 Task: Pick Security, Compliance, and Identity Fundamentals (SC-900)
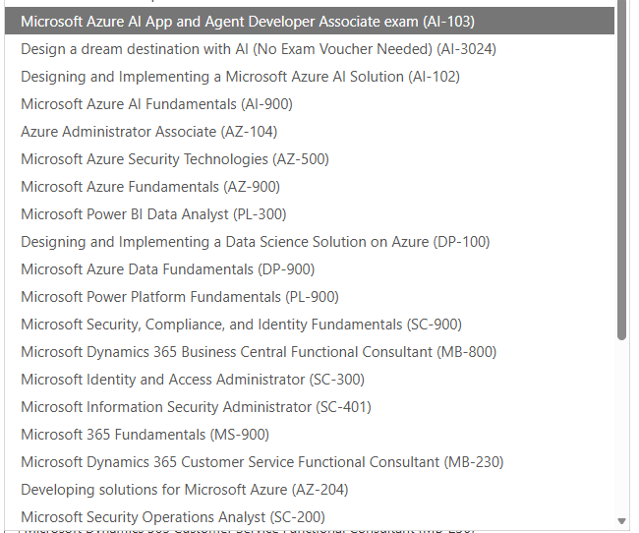tap(310, 325)
